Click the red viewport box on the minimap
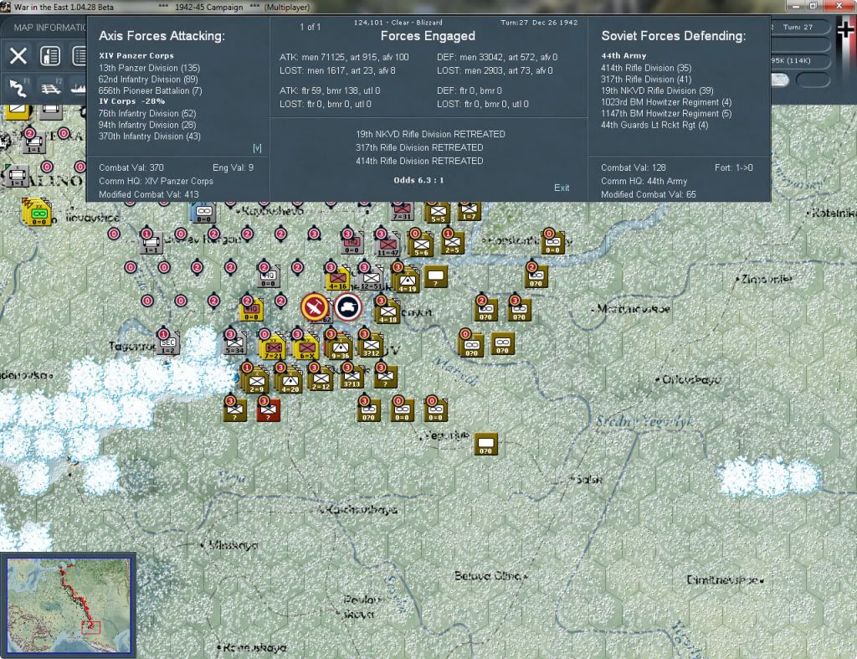This screenshot has height=659, width=857. (90, 627)
